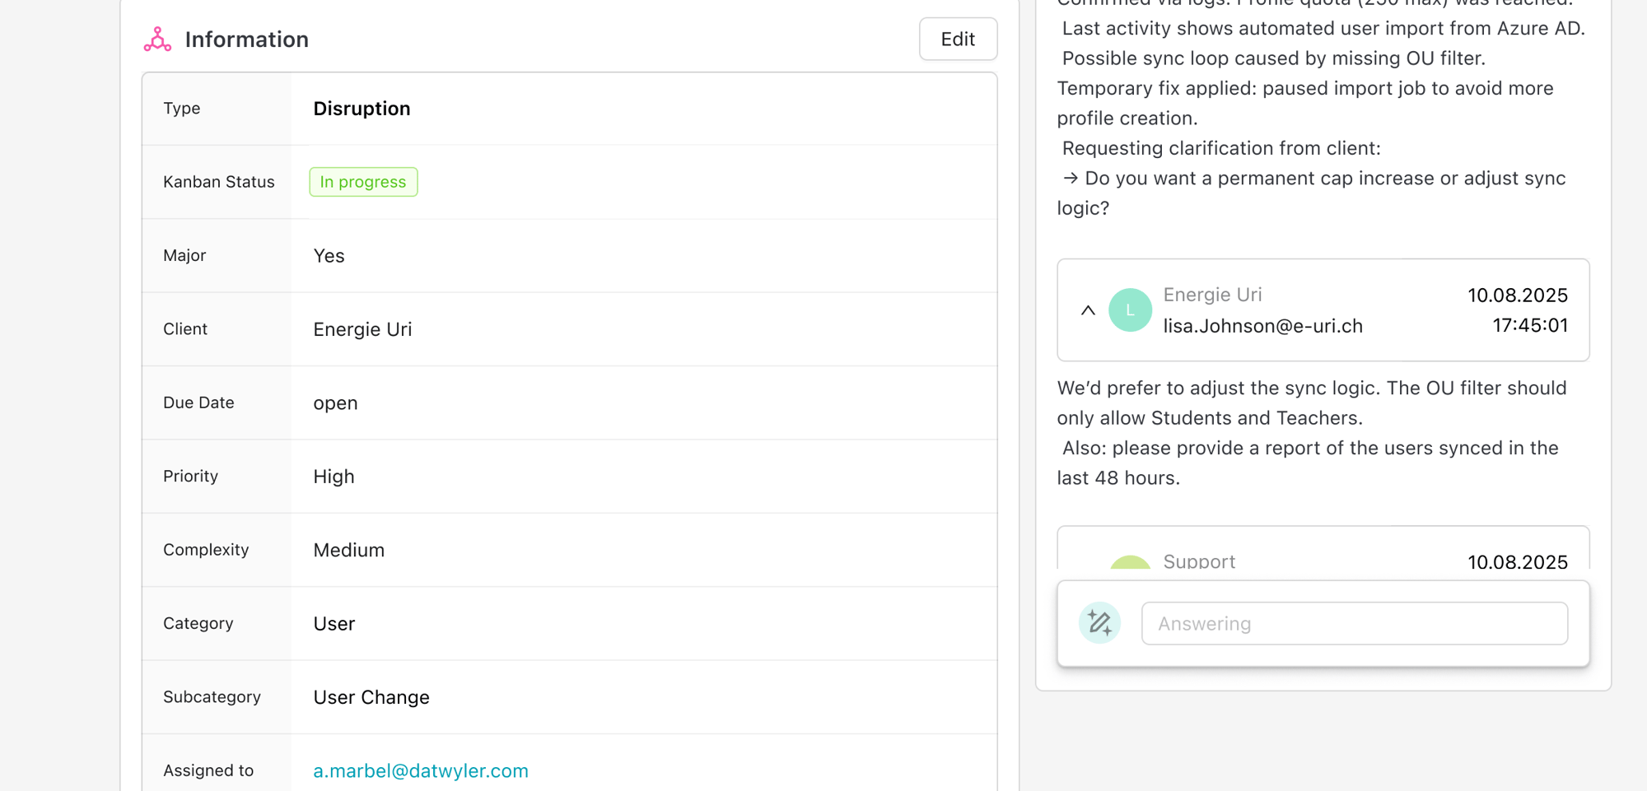Click into the Answering input field
The image size is (1647, 791).
(x=1354, y=623)
